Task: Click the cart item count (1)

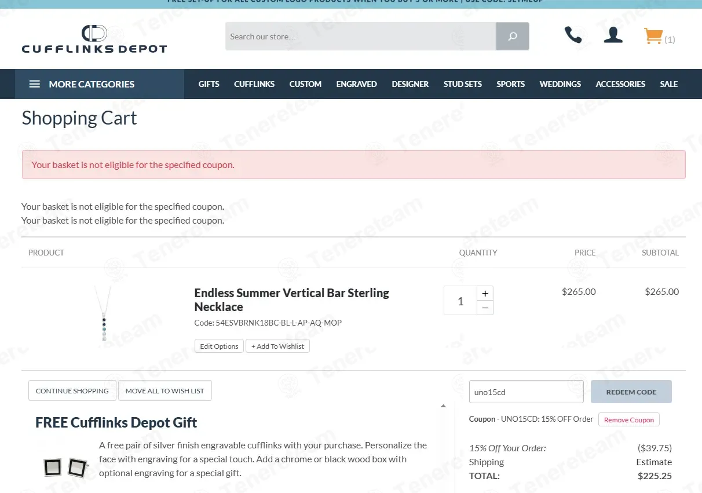Action: click(x=670, y=39)
